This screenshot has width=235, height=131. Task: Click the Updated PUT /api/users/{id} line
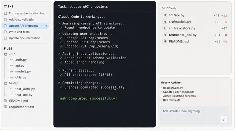(89, 46)
